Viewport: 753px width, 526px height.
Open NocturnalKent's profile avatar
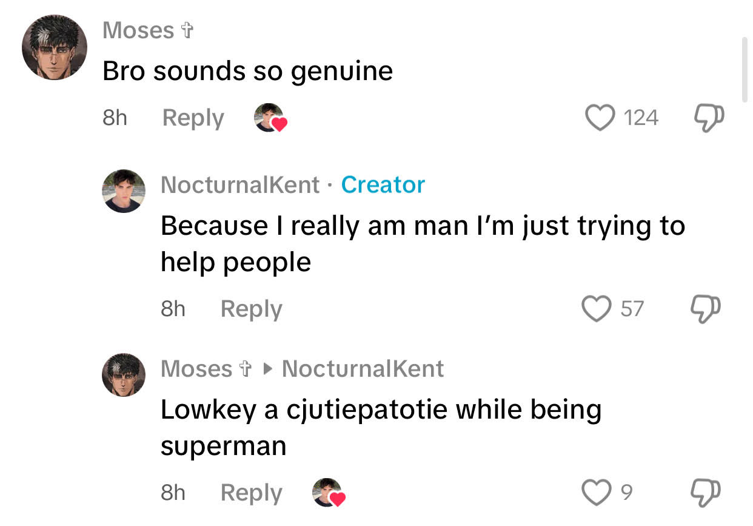(123, 191)
